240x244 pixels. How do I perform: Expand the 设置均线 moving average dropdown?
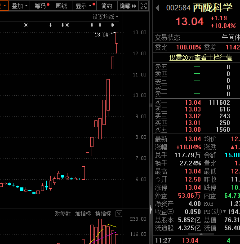(105, 17)
